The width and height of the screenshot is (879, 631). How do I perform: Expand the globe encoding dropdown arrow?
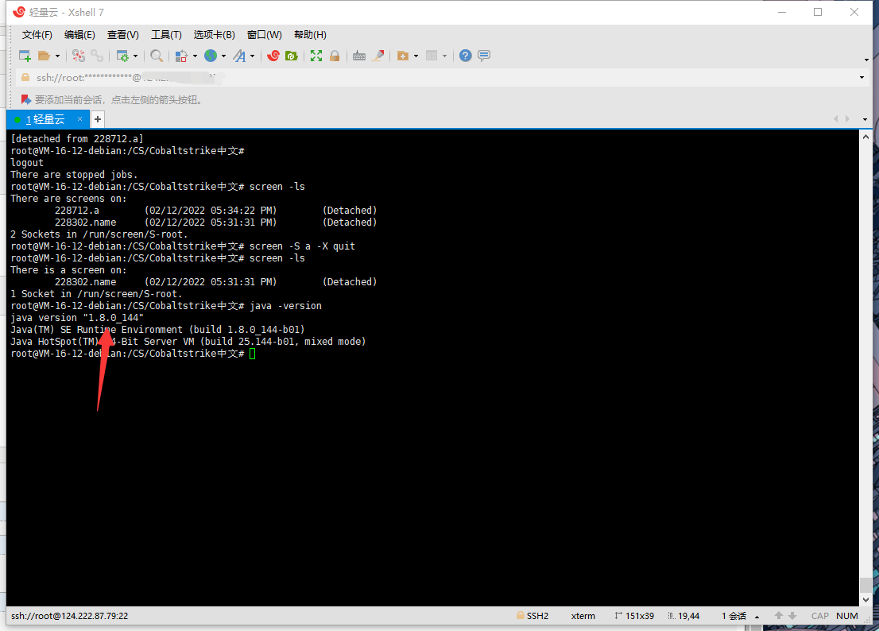tap(223, 56)
